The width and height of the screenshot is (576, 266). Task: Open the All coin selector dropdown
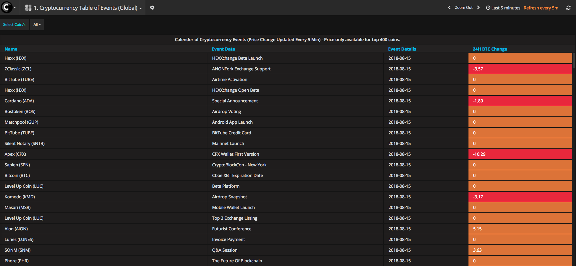37,24
